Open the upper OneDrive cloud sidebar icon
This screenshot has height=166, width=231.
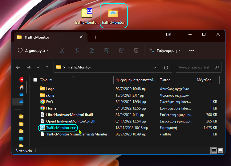(22, 94)
